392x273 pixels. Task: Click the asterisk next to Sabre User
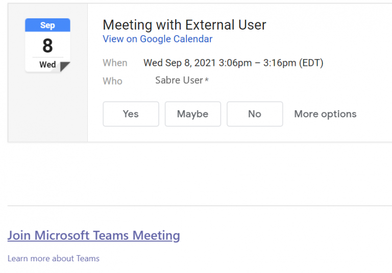tap(207, 81)
